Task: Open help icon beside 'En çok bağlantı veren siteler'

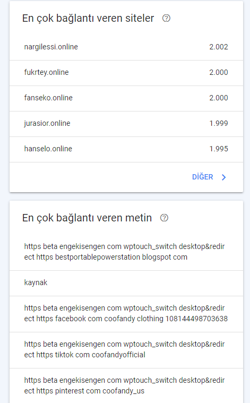Action: [166, 18]
